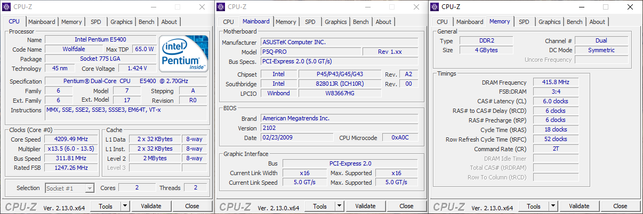Image resolution: width=643 pixels, height=214 pixels.
Task: Open Tools dropdown arrow in right Memory window
Action: tap(553, 206)
